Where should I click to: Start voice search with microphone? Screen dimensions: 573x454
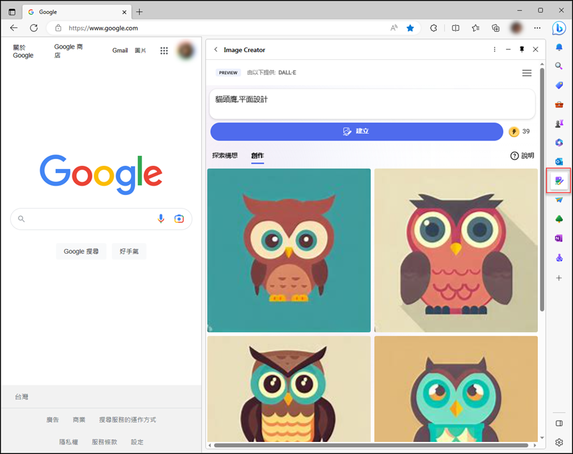161,219
